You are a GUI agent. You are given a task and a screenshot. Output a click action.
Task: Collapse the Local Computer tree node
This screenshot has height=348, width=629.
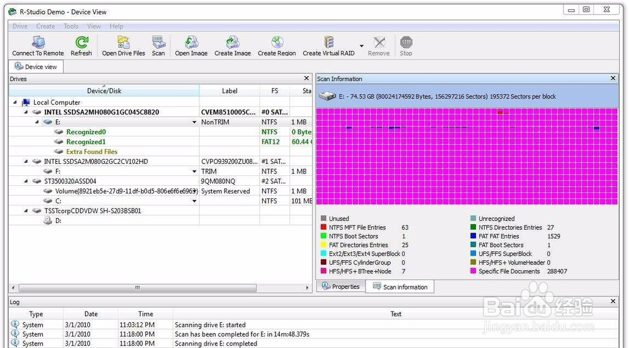pyautogui.click(x=15, y=102)
